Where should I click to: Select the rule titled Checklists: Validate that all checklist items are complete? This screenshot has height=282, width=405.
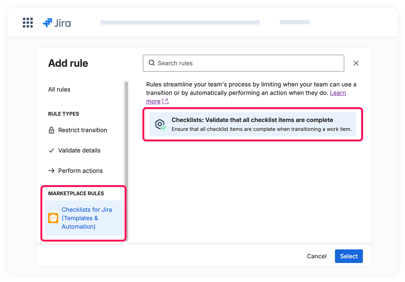click(252, 124)
